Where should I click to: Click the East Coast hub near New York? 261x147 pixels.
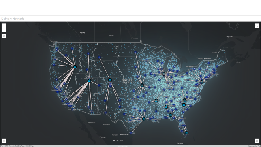[202, 81]
